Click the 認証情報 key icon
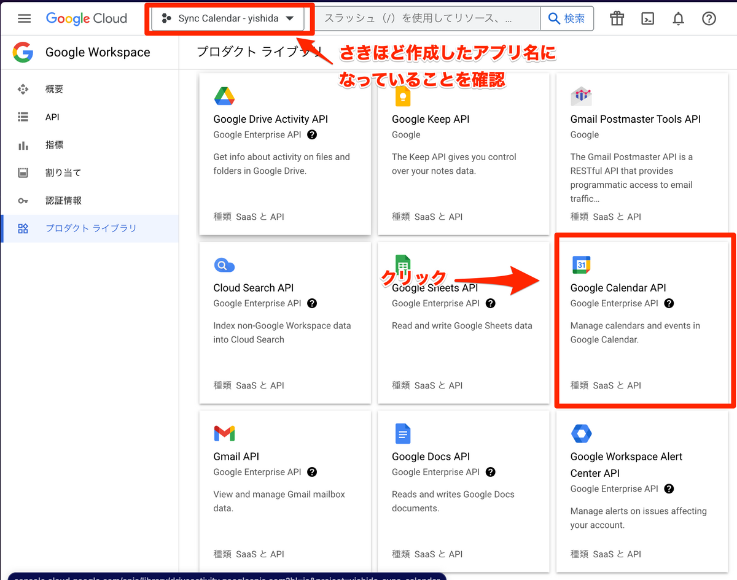The width and height of the screenshot is (737, 580). [23, 201]
